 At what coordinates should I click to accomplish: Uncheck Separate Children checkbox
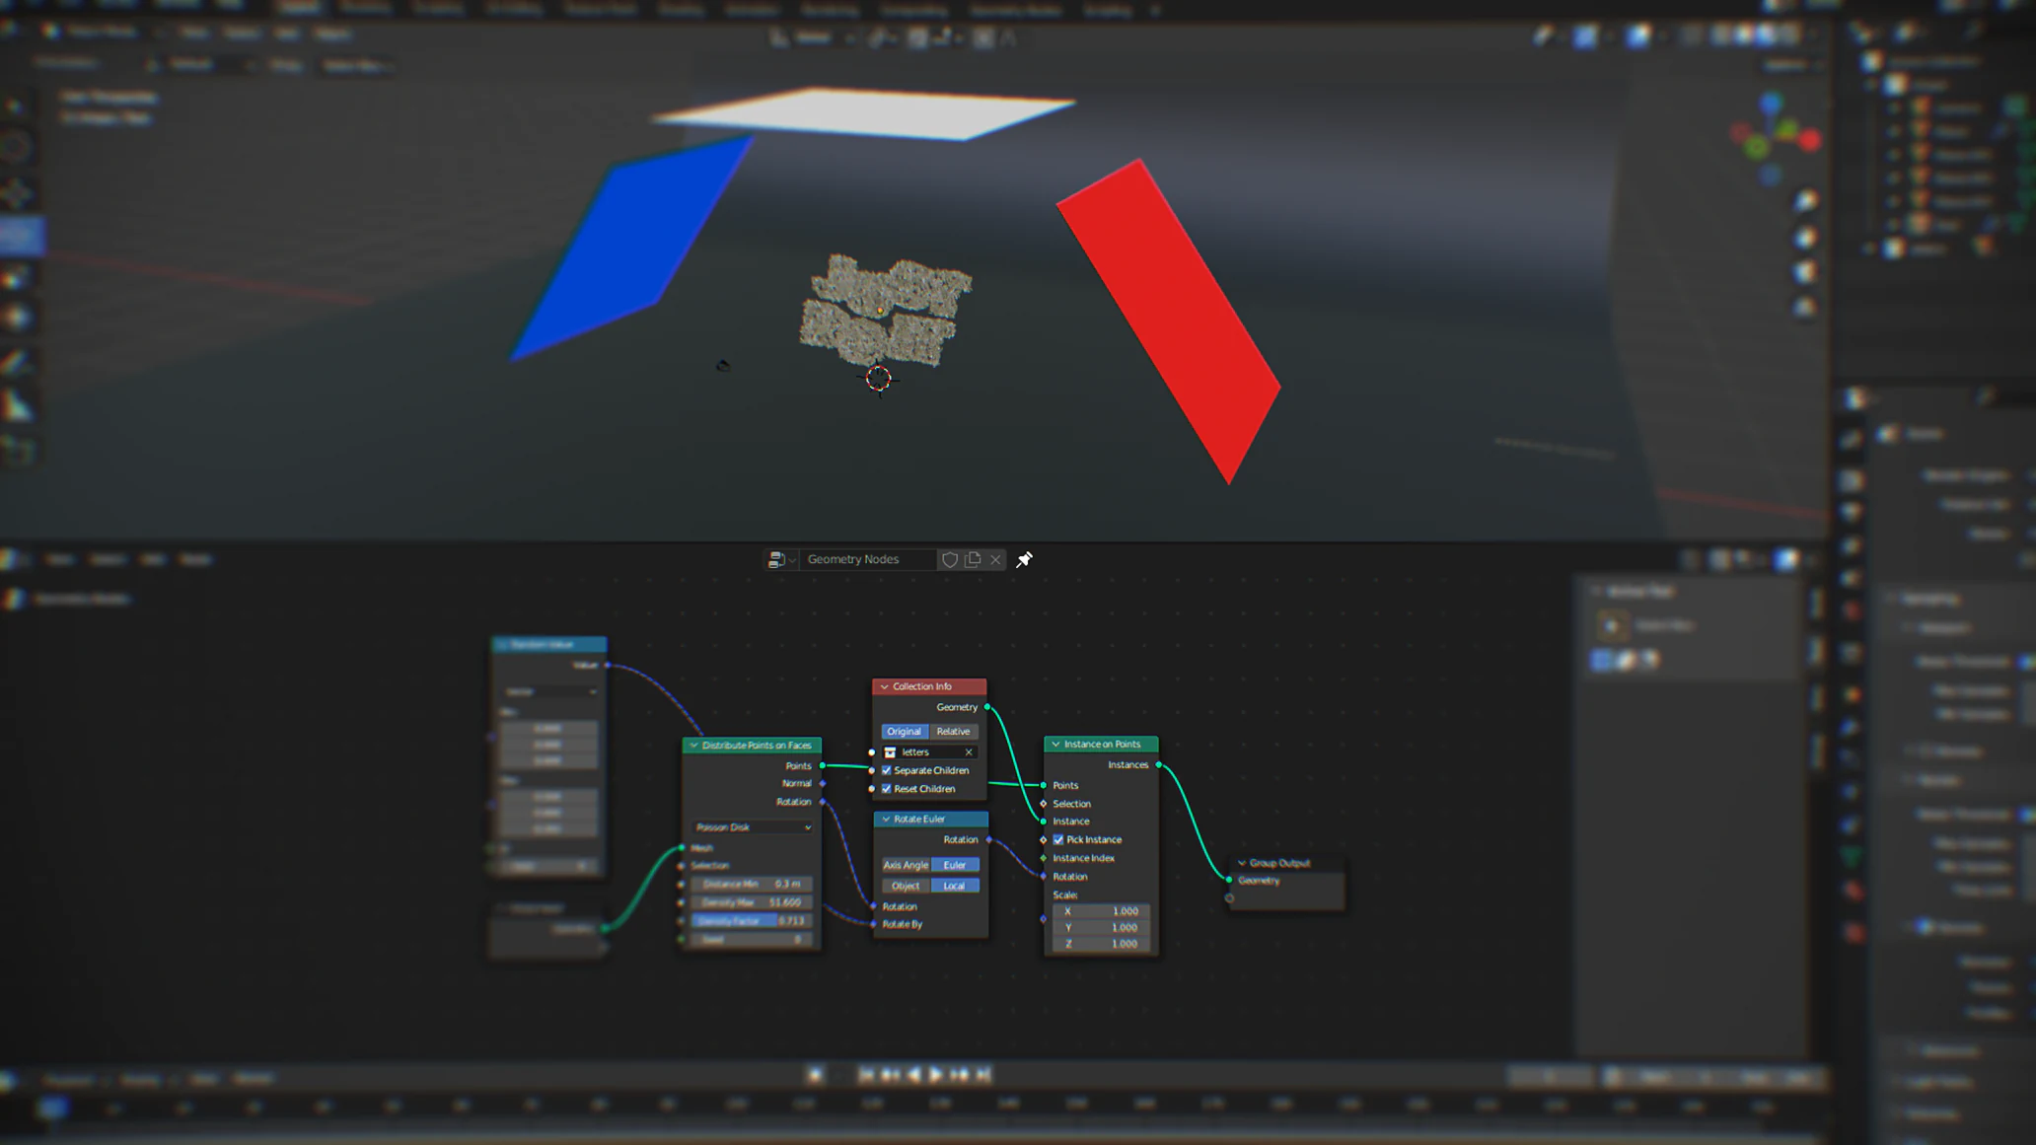[x=886, y=770]
